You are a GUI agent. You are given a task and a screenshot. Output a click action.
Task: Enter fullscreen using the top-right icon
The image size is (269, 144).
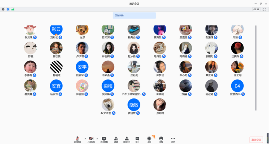[x=264, y=9]
